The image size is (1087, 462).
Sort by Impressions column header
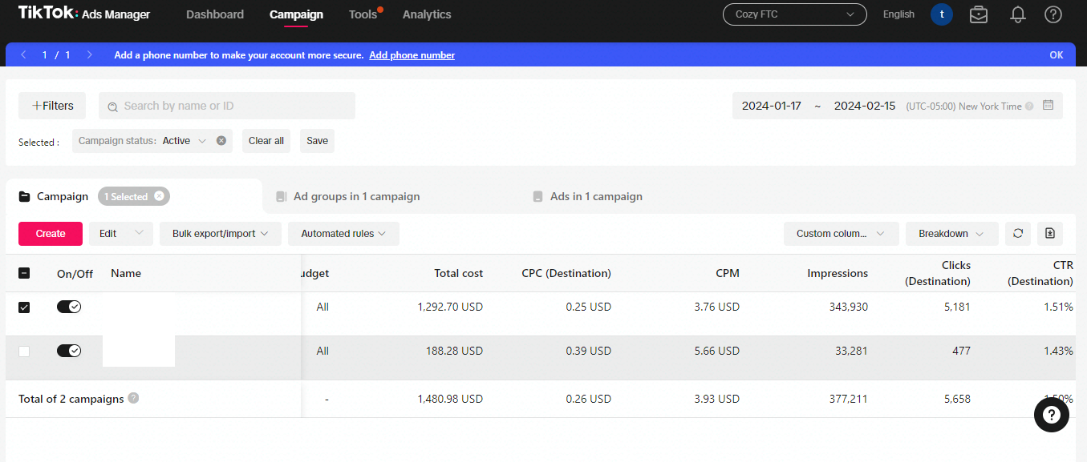pos(838,273)
